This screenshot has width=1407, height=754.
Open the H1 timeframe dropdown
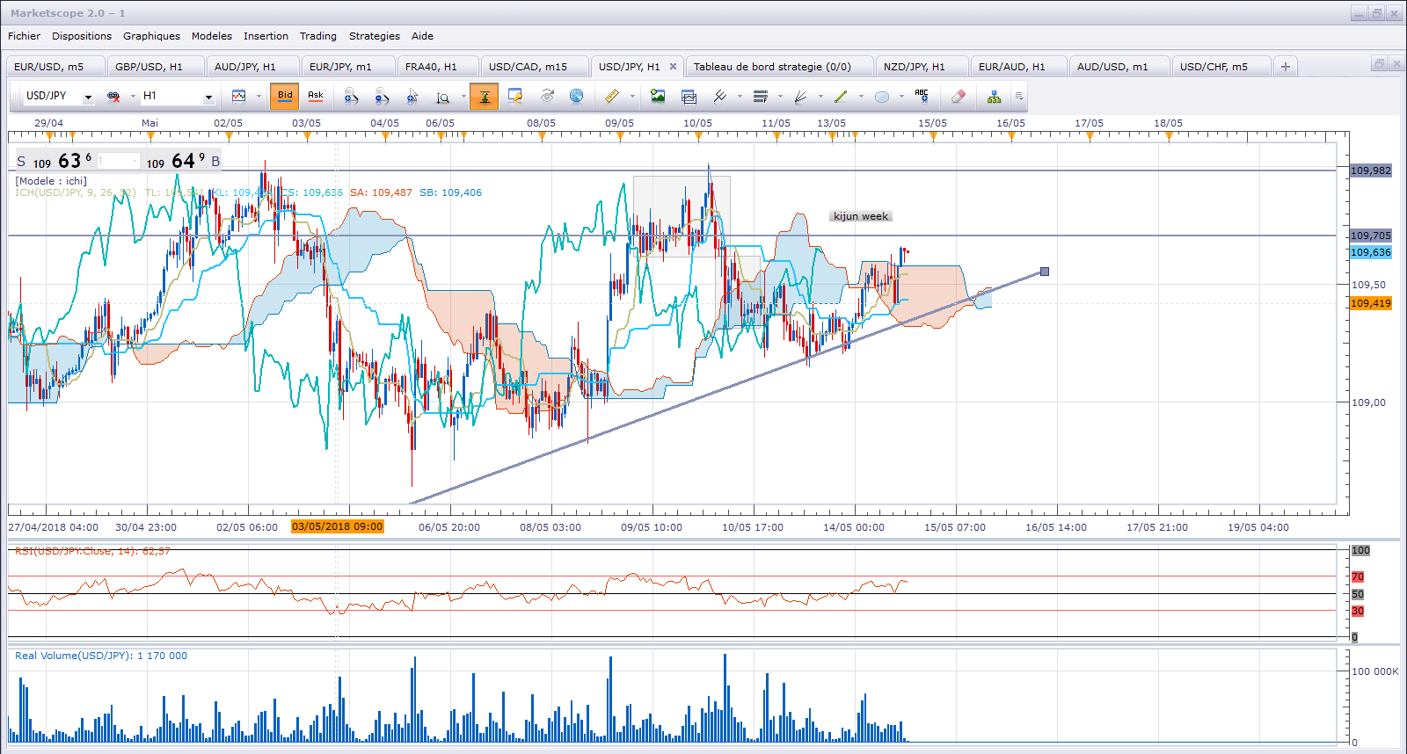tap(208, 97)
